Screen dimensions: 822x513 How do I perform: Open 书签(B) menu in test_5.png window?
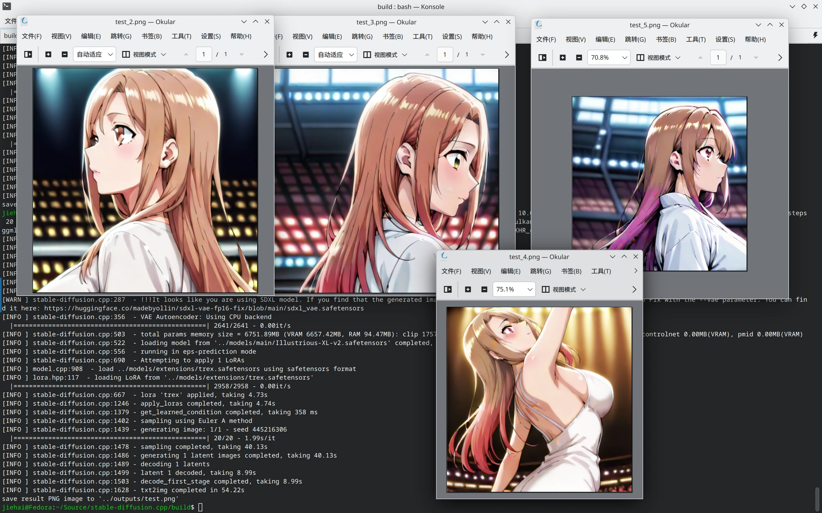665,39
